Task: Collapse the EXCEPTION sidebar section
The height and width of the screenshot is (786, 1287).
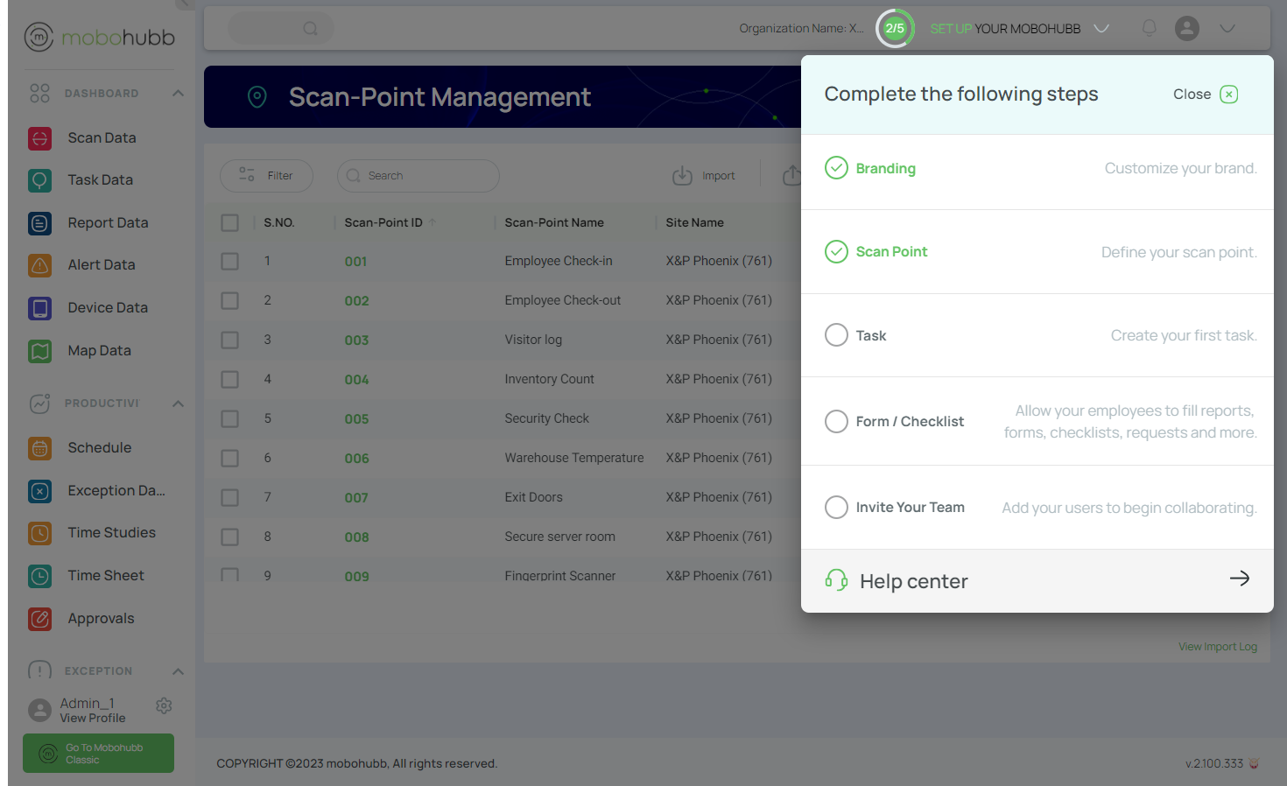Action: pyautogui.click(x=178, y=671)
